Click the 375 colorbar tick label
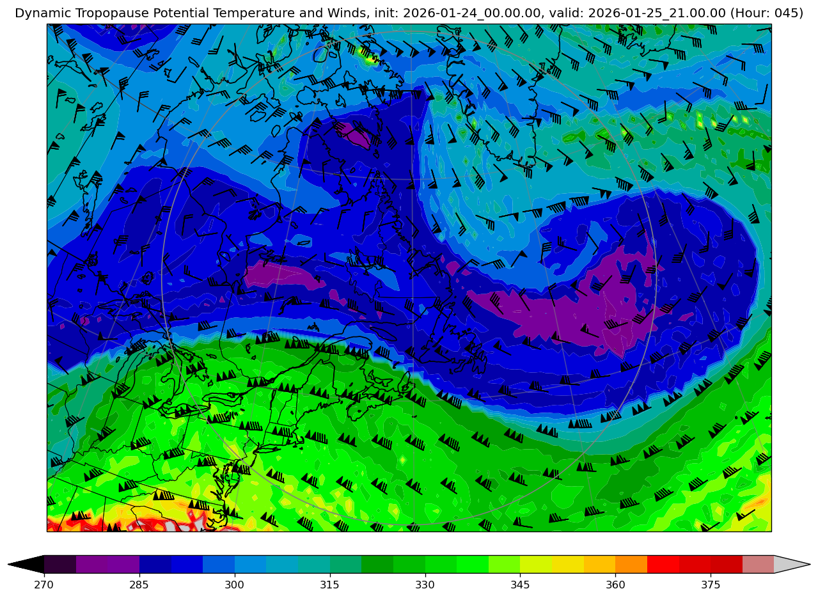Screen dimensions: 818x598 click(711, 585)
